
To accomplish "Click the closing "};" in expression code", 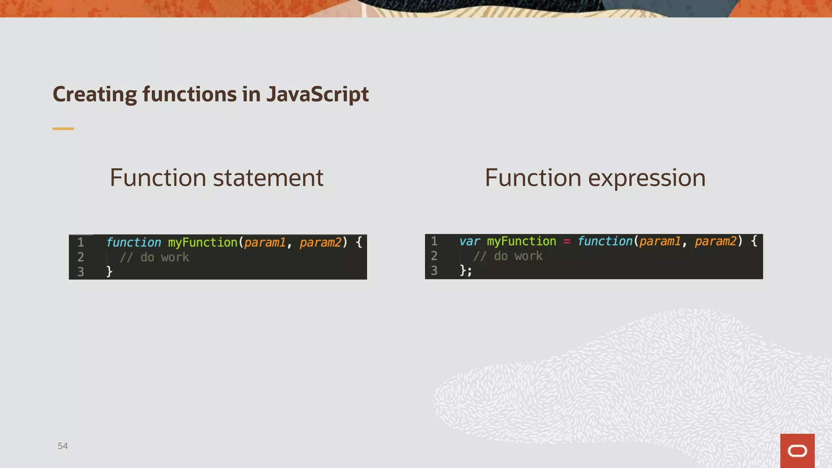I will 466,270.
